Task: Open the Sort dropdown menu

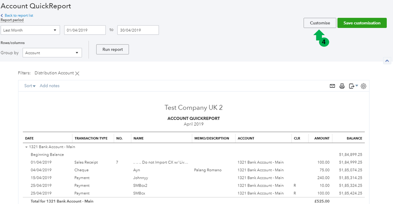Action: tap(30, 86)
